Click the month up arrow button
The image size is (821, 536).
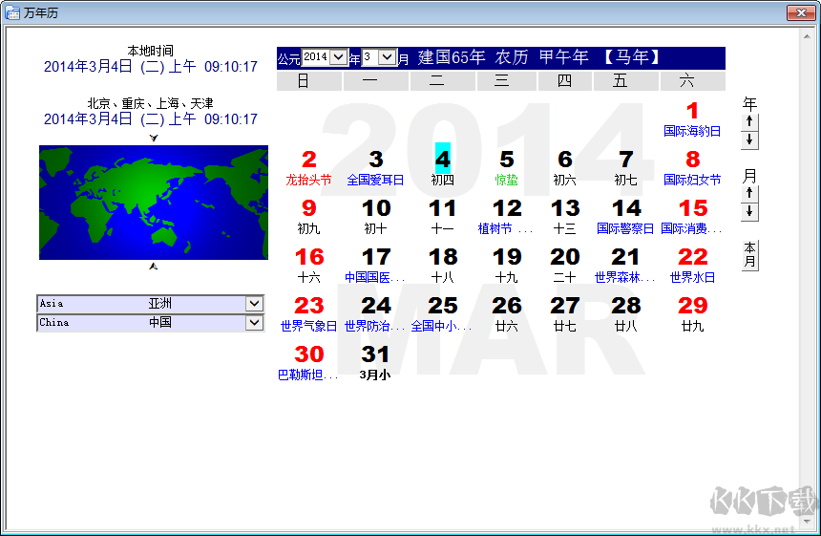(749, 193)
